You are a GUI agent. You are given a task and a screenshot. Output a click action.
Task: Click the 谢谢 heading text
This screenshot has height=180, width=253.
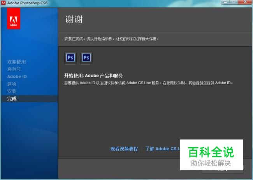[x=74, y=19]
